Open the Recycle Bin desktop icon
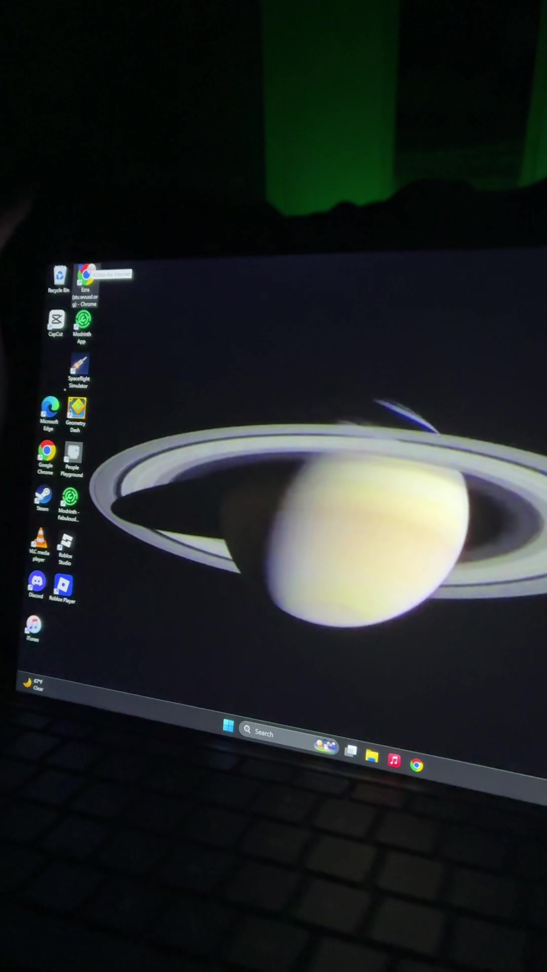This screenshot has height=972, width=547. (59, 279)
